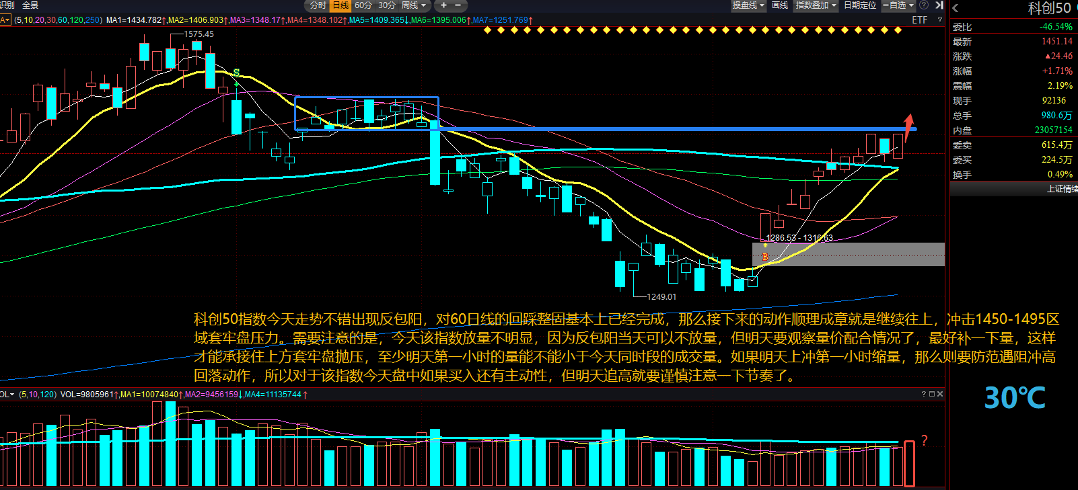Screen dimensions: 1078x490
Task: Open the 自选 watchlist dropdown
Action: (x=899, y=5)
